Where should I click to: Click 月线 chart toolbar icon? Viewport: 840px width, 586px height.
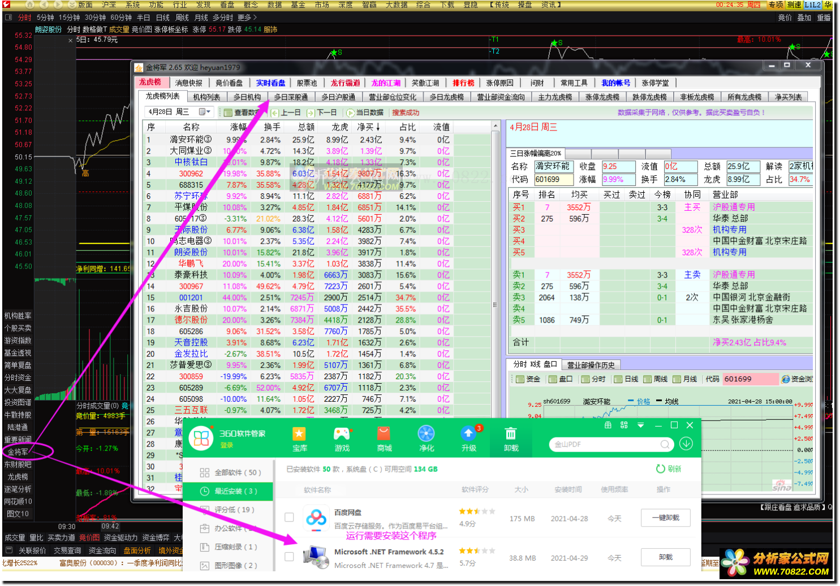[x=677, y=379]
